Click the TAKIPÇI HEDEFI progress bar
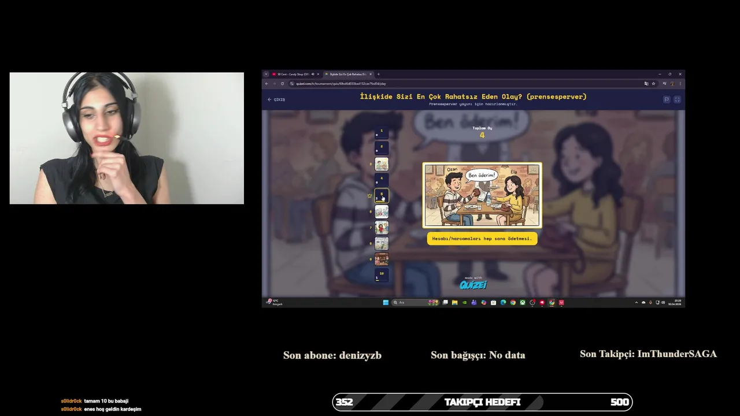740x416 pixels. coord(482,402)
